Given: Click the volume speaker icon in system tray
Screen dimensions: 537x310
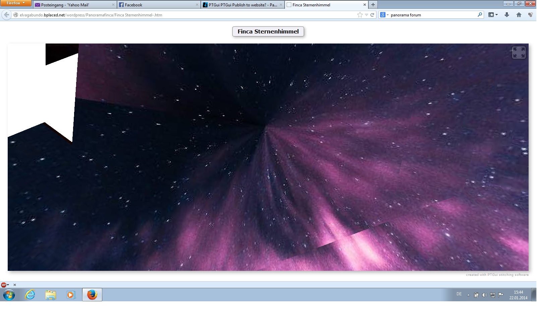Looking at the screenshot, I should tap(484, 295).
